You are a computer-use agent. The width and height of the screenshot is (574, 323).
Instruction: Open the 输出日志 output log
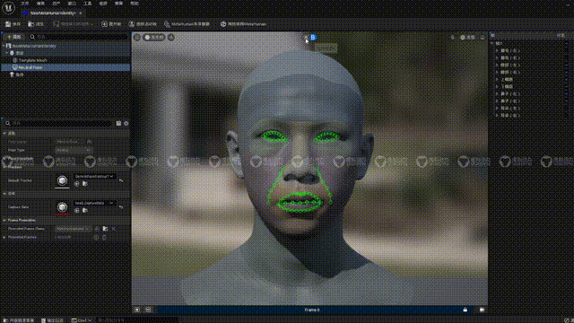[x=52, y=320]
